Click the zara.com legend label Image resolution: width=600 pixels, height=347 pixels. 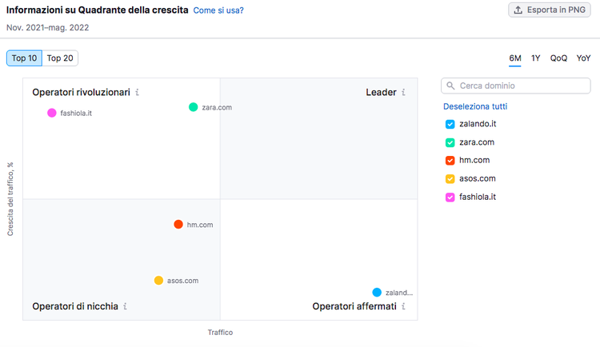click(477, 142)
